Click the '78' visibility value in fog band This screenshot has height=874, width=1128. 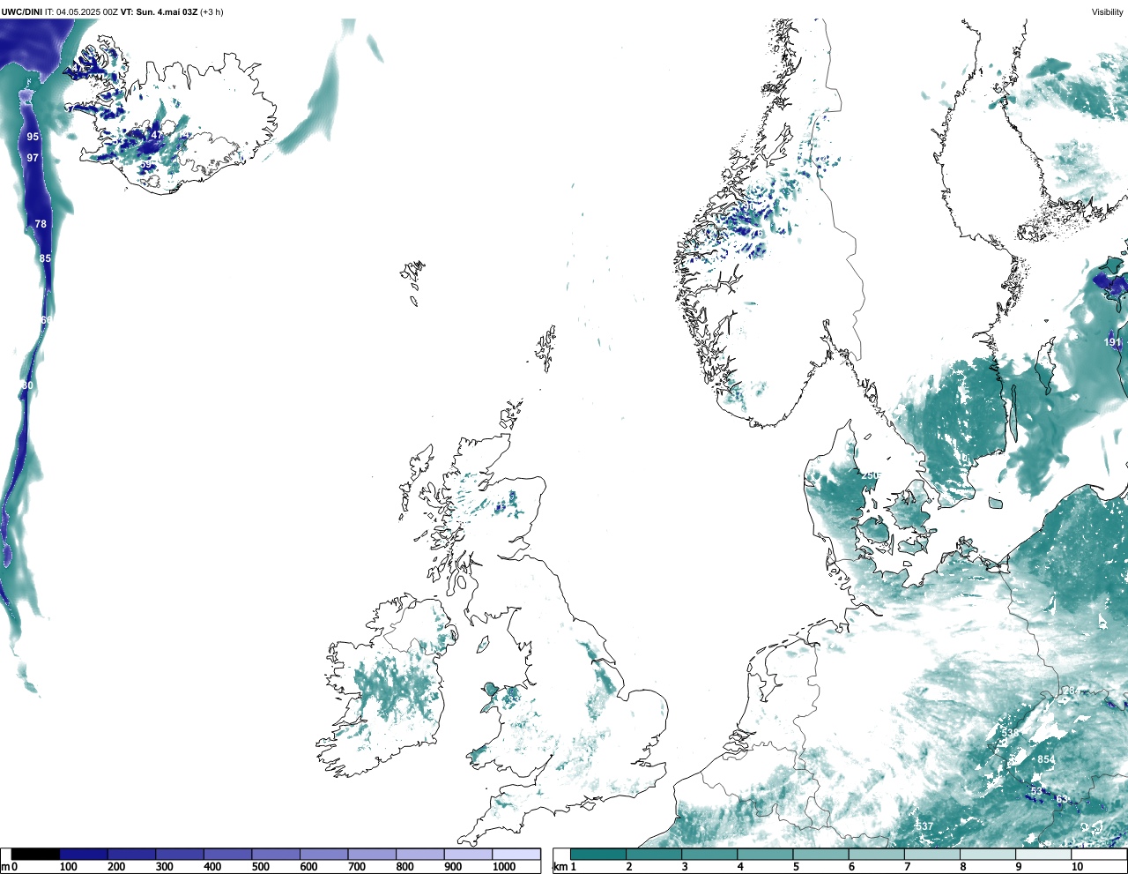pos(41,224)
